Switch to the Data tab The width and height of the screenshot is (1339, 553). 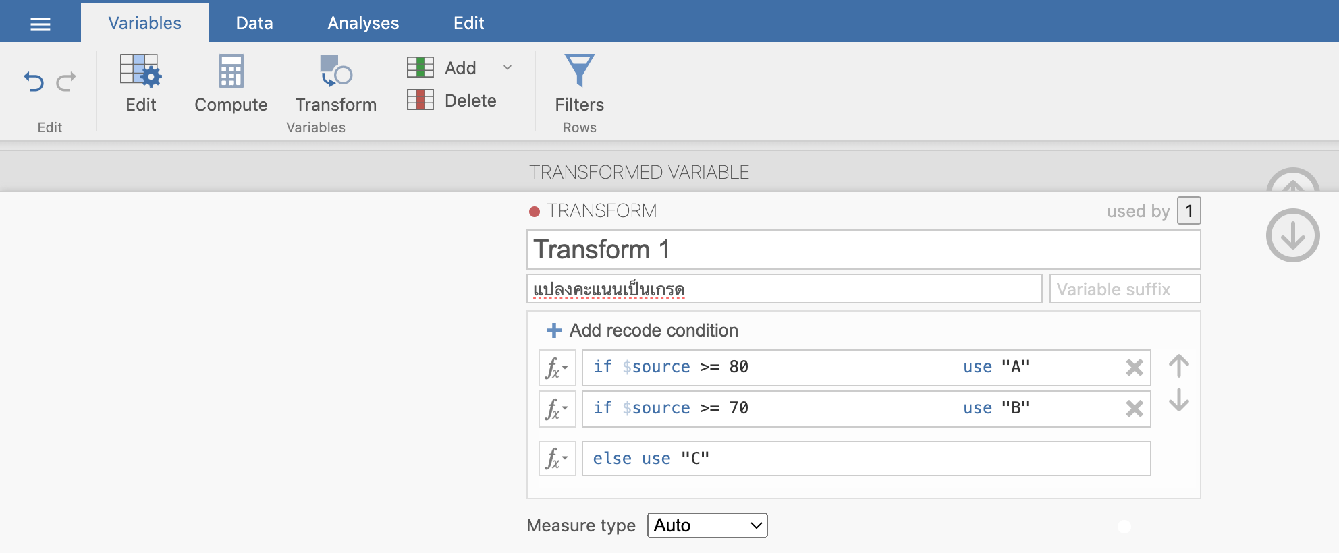tap(254, 23)
